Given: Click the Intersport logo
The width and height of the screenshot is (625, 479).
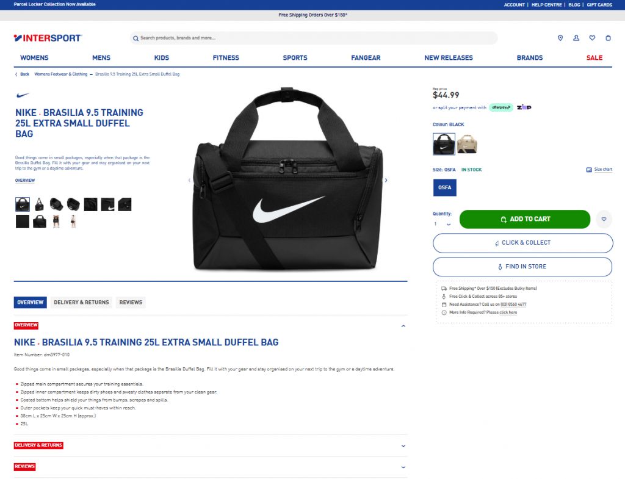Looking at the screenshot, I should point(48,38).
